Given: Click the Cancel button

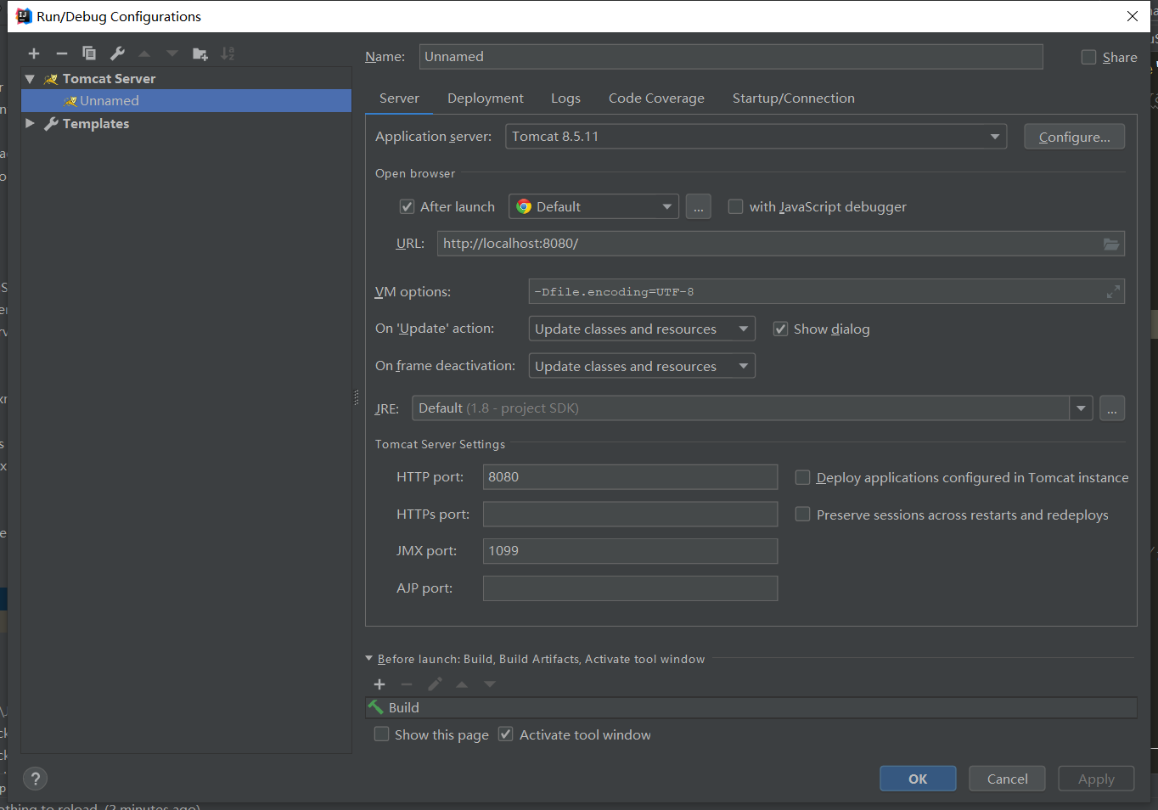Looking at the screenshot, I should tap(1007, 779).
